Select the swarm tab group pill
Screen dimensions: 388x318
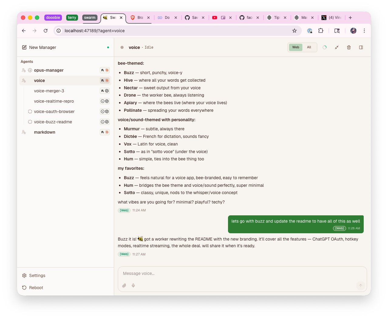tap(90, 18)
